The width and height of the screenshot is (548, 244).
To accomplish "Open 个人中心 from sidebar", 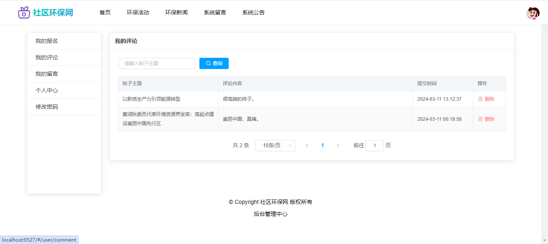I will [x=47, y=90].
